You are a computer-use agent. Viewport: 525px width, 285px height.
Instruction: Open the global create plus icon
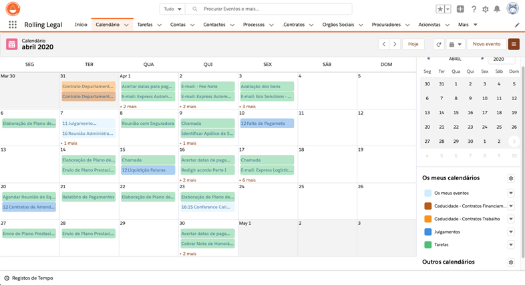tap(460, 9)
